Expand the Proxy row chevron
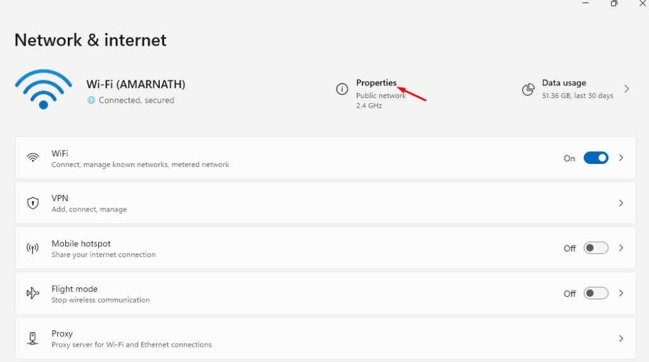Image resolution: width=649 pixels, height=362 pixels. click(x=621, y=339)
